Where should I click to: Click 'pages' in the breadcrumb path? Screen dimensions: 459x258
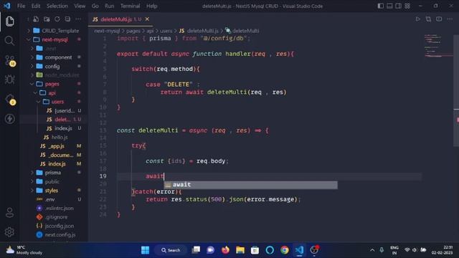pyautogui.click(x=133, y=31)
